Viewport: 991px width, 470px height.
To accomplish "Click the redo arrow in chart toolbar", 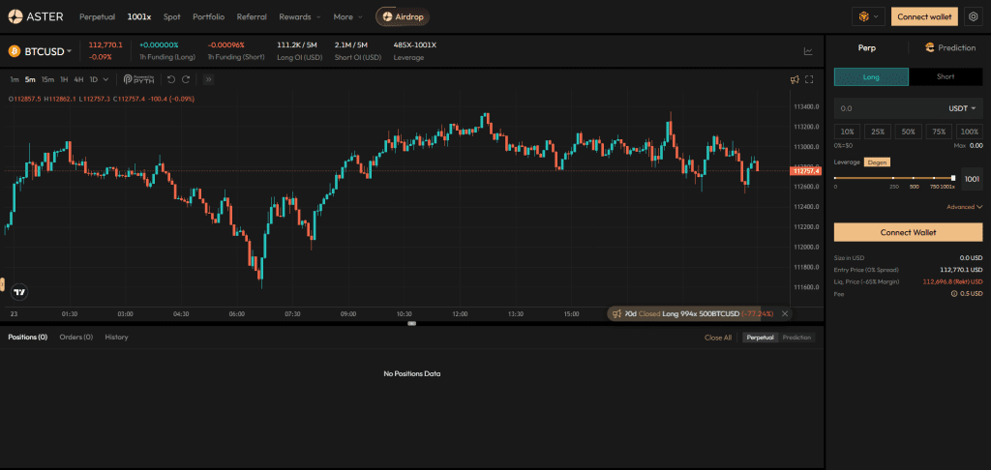I will coord(186,79).
